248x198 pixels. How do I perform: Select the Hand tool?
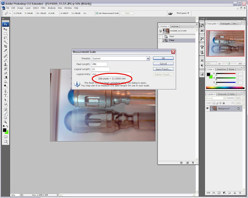[x=5, y=118]
